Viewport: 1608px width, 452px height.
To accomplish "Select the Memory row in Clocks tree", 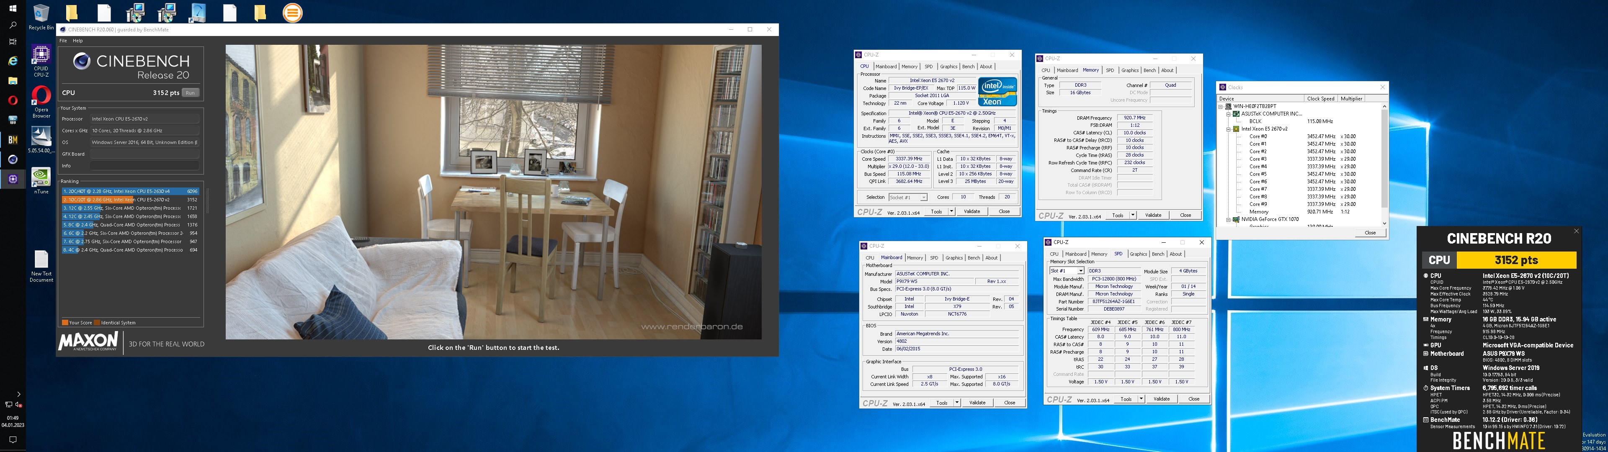I will [x=1258, y=212].
